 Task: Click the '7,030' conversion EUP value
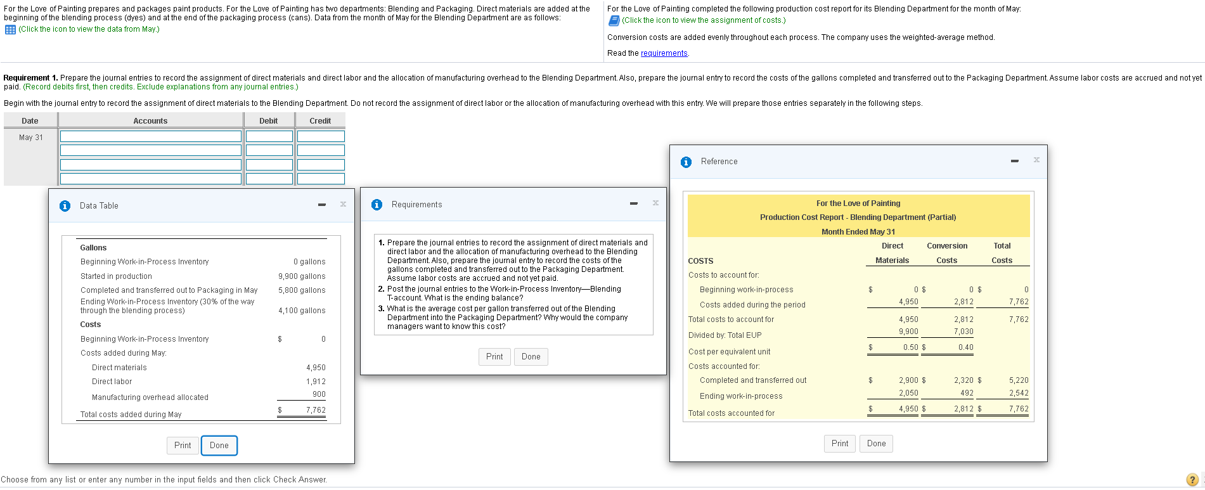963,332
